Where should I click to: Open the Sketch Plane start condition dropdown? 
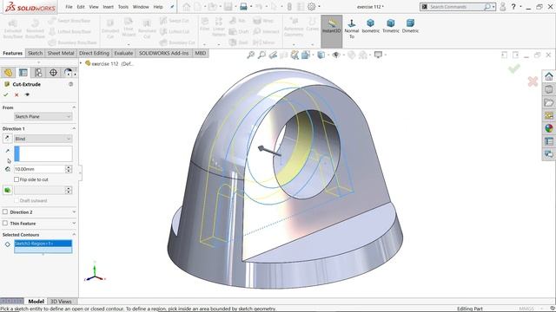coord(43,116)
